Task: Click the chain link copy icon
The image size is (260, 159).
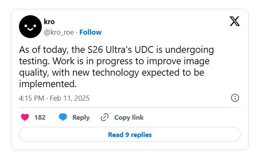Action: pyautogui.click(x=105, y=117)
